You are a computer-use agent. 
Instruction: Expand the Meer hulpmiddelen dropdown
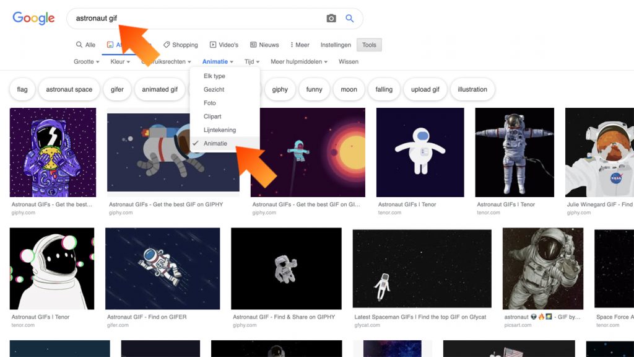pyautogui.click(x=299, y=61)
